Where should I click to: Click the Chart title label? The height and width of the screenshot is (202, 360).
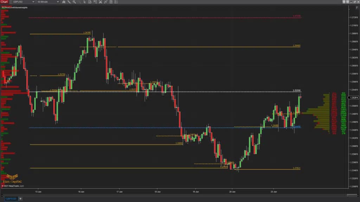click(x=4, y=2)
